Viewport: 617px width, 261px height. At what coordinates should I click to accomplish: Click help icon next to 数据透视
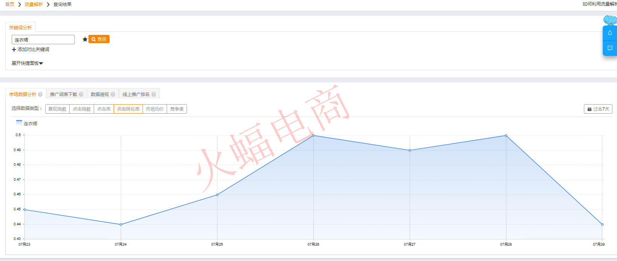(113, 94)
